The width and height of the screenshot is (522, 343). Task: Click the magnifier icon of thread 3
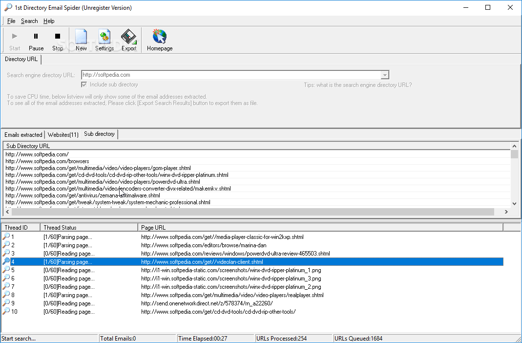pos(6,254)
